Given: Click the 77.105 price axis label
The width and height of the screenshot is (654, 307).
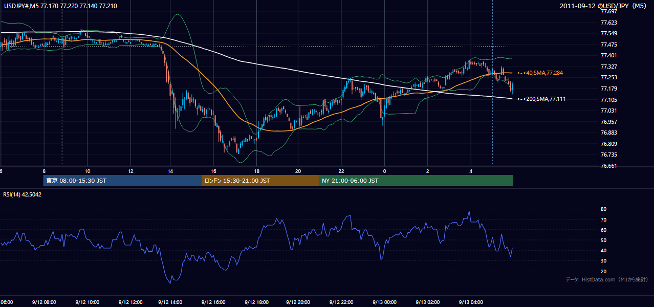Looking at the screenshot, I should 609,100.
